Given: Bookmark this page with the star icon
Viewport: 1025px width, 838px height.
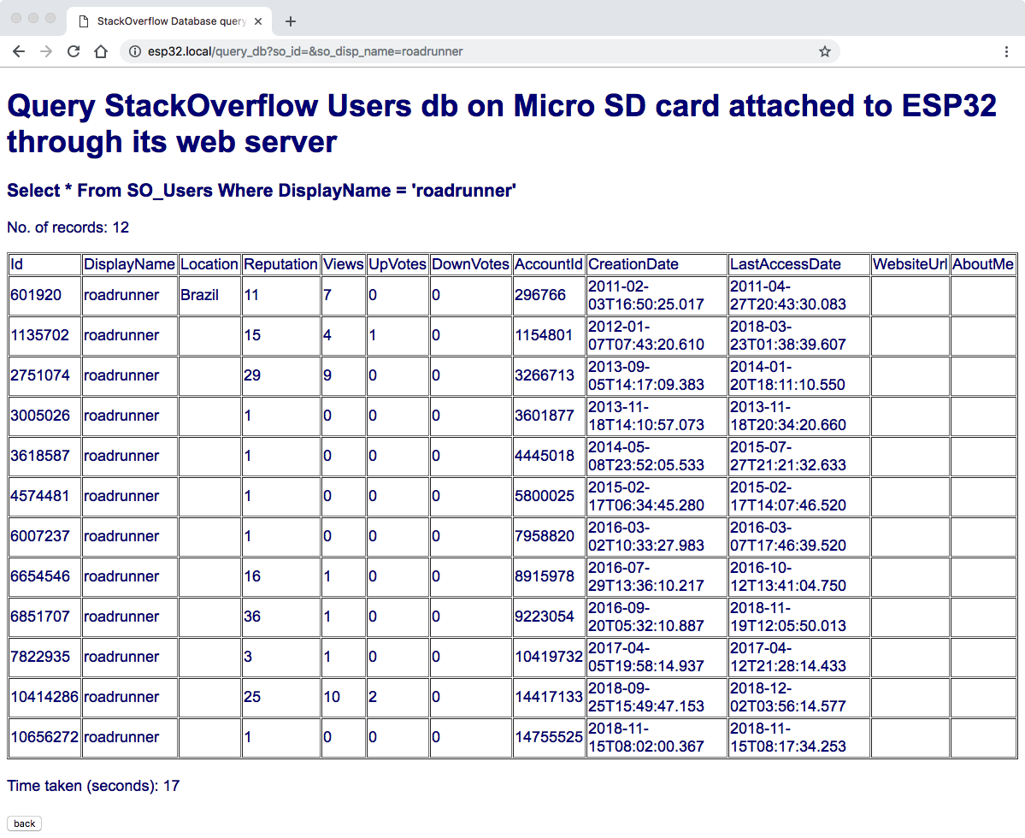Looking at the screenshot, I should pos(824,51).
